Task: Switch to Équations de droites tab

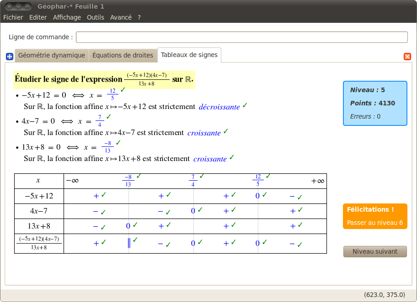Action: (123, 55)
